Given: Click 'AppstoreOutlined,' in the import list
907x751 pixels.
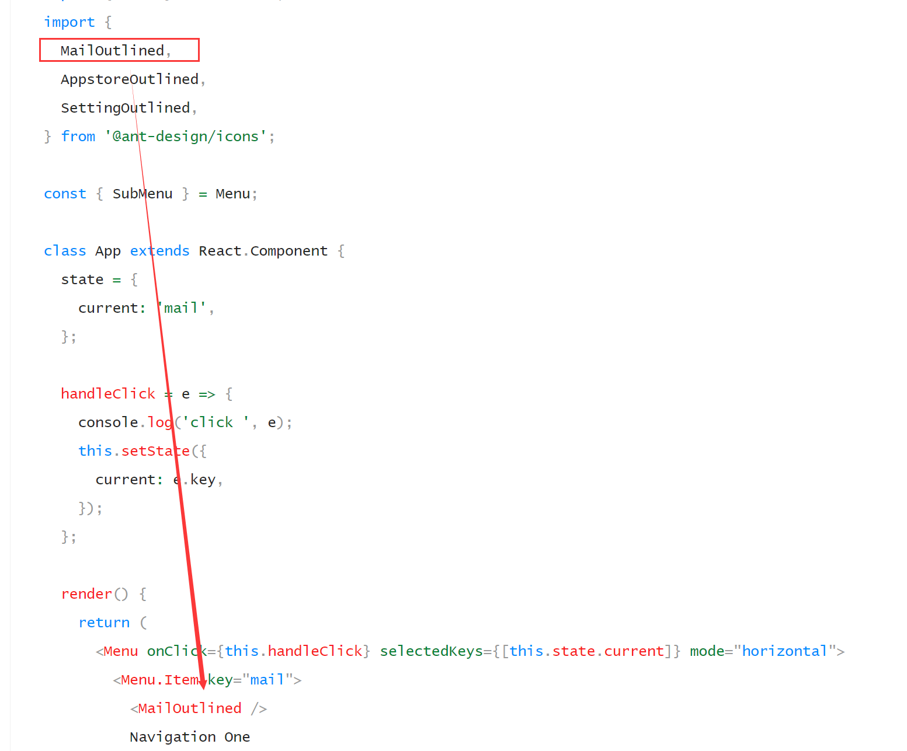Looking at the screenshot, I should 133,79.
